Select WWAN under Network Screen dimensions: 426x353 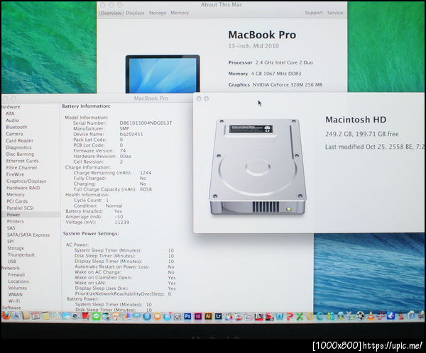(x=15, y=294)
